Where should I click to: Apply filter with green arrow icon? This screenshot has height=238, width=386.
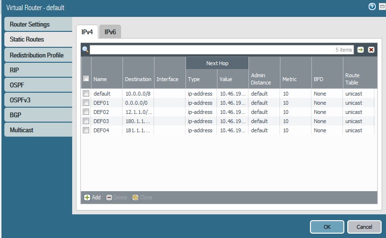pyautogui.click(x=360, y=50)
